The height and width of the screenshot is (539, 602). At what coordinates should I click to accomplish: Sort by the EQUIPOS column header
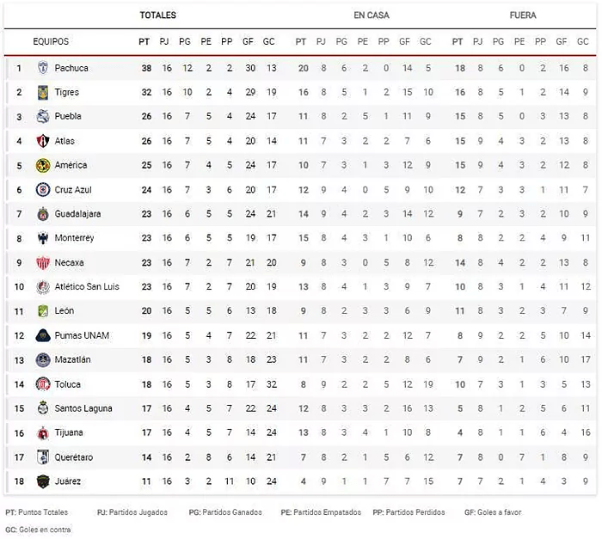point(51,41)
